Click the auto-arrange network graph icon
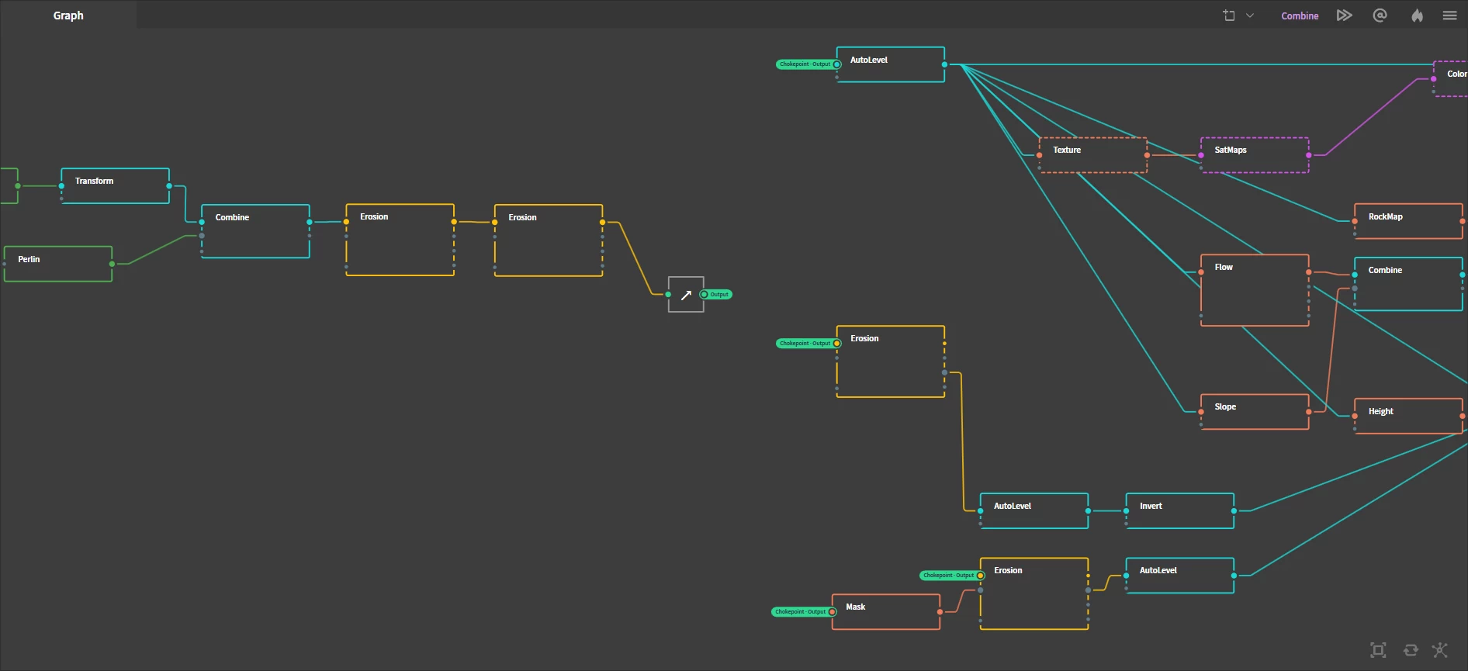 [x=1440, y=650]
